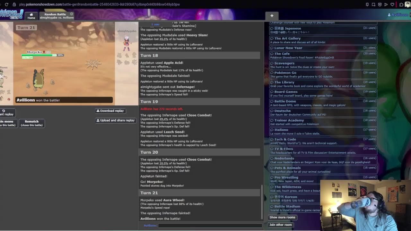Click "Appletun used Leech Seed!" log line
411x231 pixels.
[162, 132]
